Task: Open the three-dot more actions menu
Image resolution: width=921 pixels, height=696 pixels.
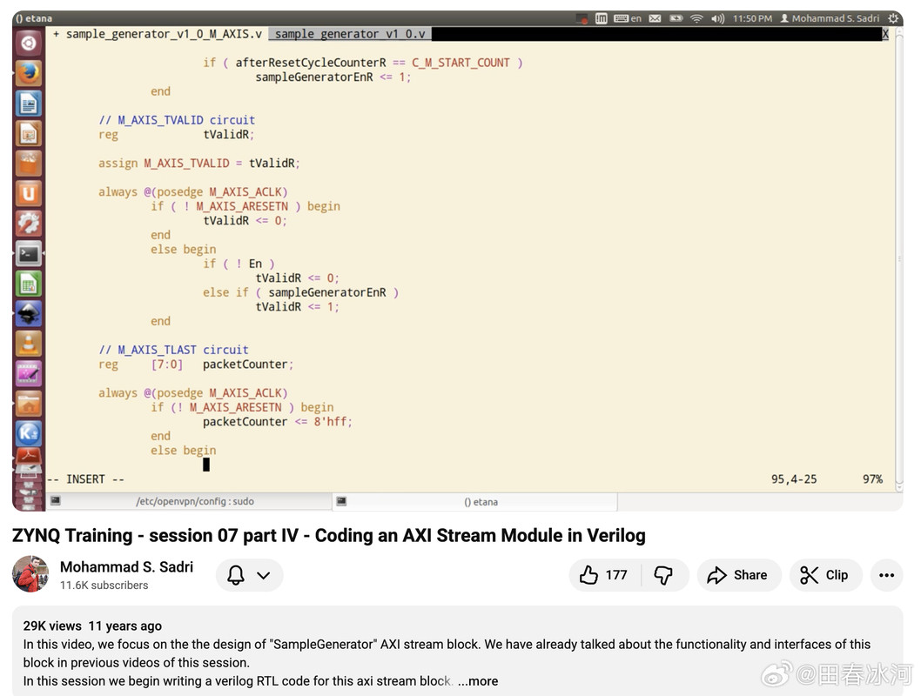Action: tap(886, 575)
